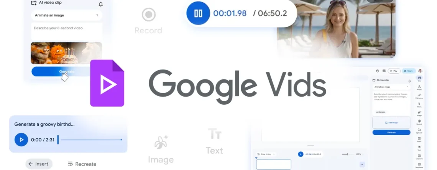Open comments icon in the editor toolbar

point(384,71)
